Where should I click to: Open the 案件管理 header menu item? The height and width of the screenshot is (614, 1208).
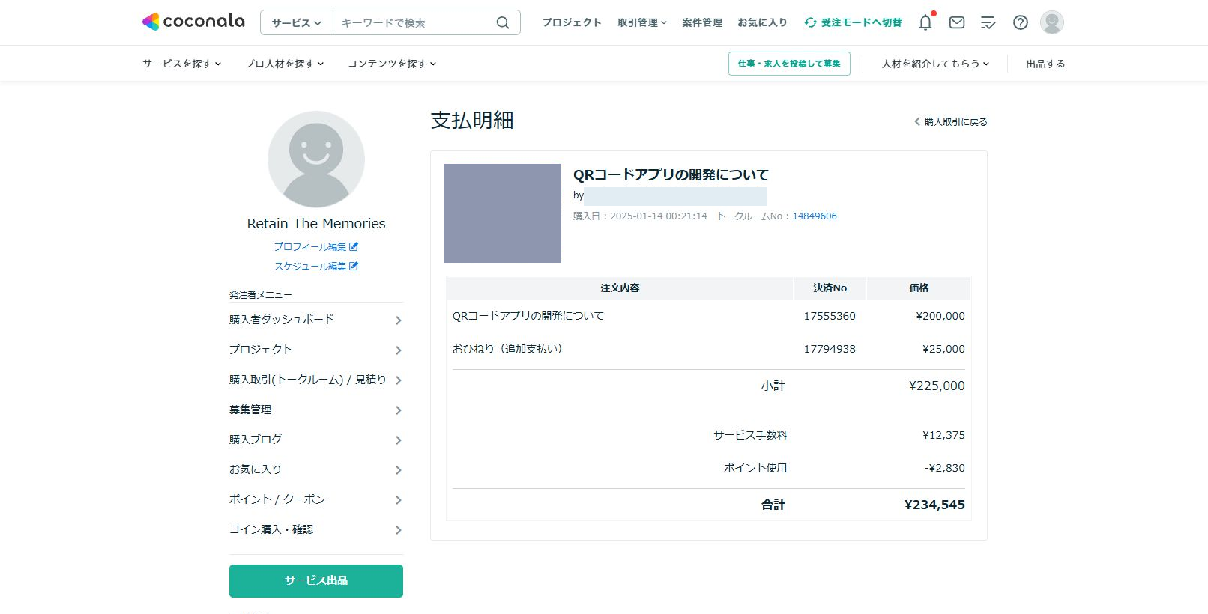tap(702, 22)
